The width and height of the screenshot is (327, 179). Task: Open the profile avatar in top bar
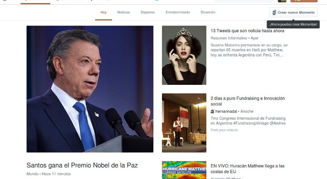coord(282,1)
